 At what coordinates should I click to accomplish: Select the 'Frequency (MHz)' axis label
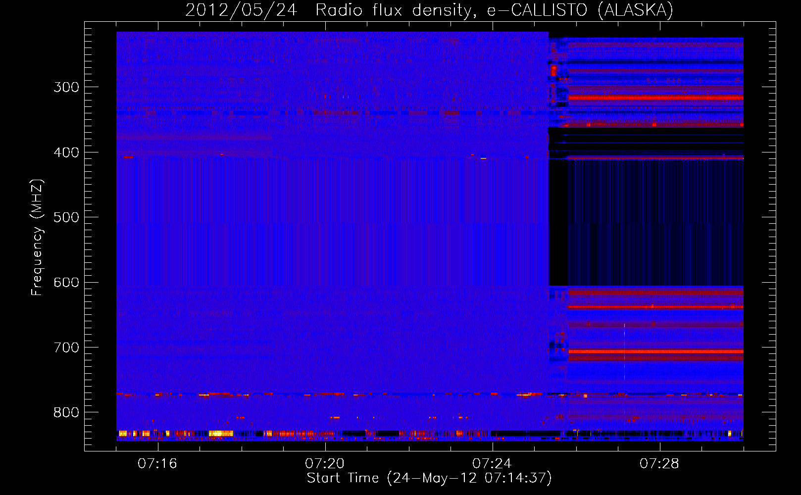[x=37, y=238]
